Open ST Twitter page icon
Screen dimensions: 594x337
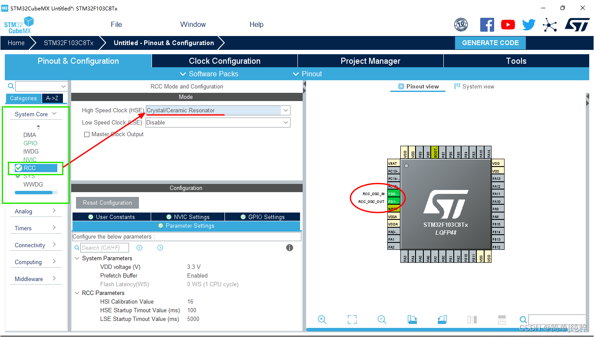(528, 25)
